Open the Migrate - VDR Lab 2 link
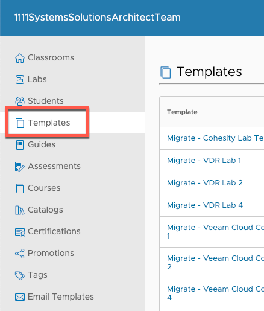Screen dimensions: 264x311 click(205, 183)
